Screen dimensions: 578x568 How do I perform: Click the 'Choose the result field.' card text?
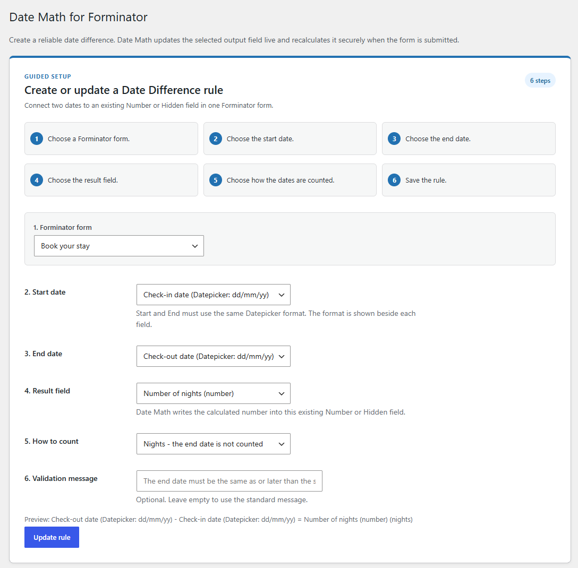point(82,180)
